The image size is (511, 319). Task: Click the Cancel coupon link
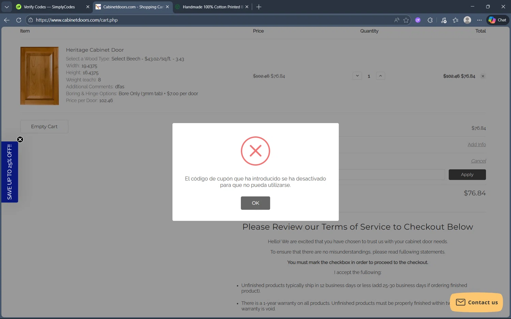click(478, 161)
